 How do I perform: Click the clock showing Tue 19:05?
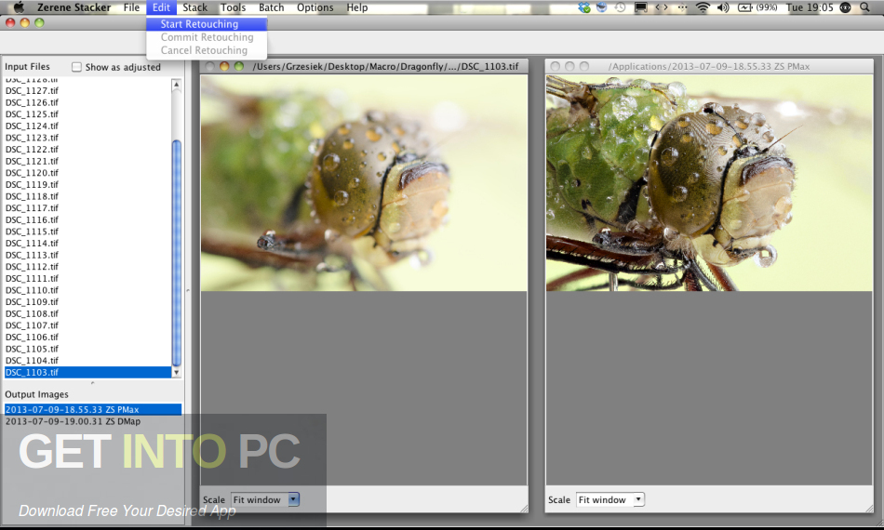tap(810, 7)
